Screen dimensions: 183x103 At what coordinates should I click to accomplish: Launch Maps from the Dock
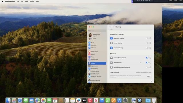click(x=37, y=100)
